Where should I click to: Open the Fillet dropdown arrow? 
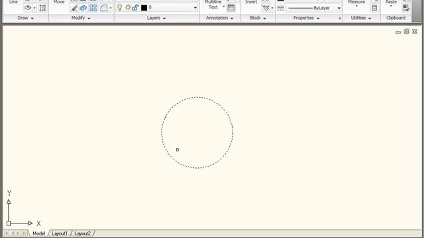[111, 8]
